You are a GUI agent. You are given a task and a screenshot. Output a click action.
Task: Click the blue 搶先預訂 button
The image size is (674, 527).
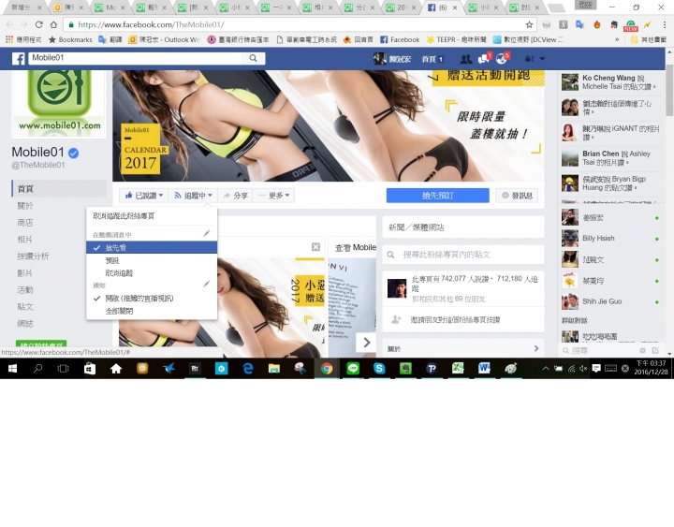click(x=437, y=196)
